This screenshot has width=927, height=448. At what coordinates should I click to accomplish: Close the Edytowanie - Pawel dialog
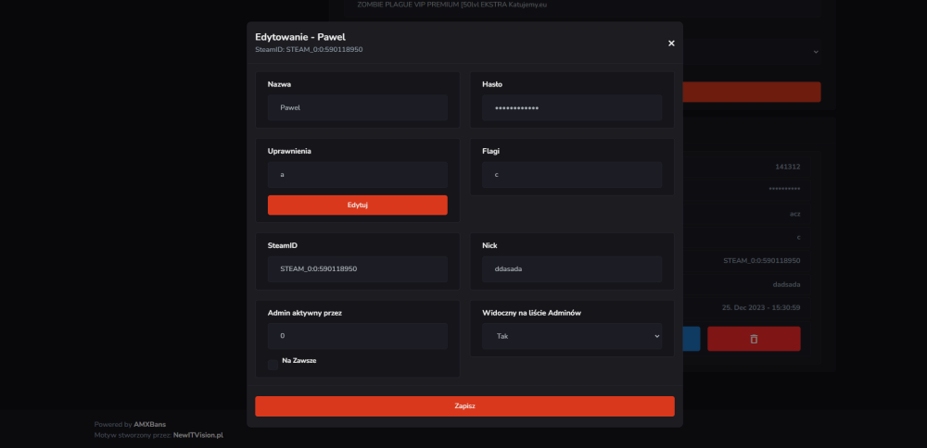(x=671, y=44)
